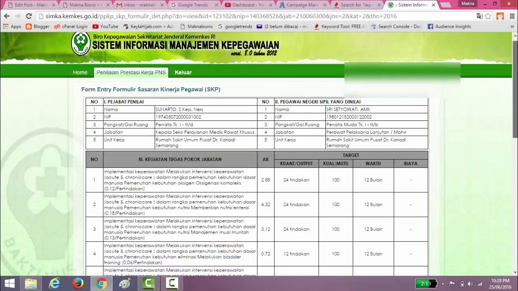
Task: Click the Keluar logout menu item
Action: point(183,72)
